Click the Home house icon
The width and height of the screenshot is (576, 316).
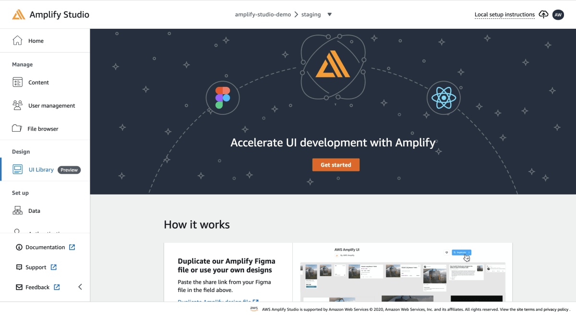17,40
